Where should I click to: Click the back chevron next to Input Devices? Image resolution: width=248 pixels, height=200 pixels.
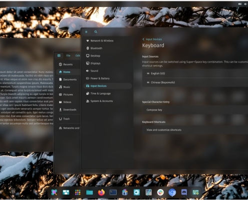(x=143, y=39)
